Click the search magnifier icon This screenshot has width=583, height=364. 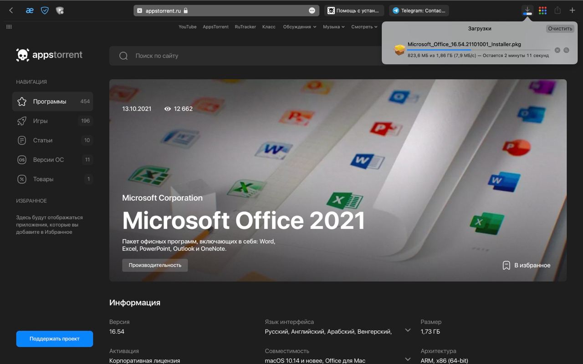click(123, 56)
